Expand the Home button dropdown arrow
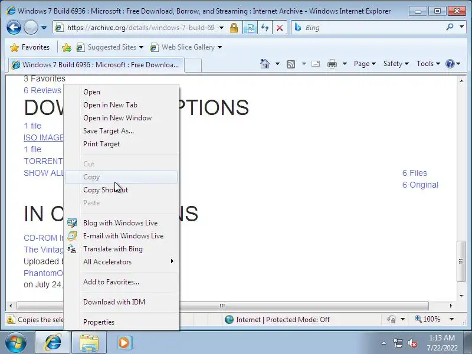Viewport: 472px width, 354px height. (277, 64)
